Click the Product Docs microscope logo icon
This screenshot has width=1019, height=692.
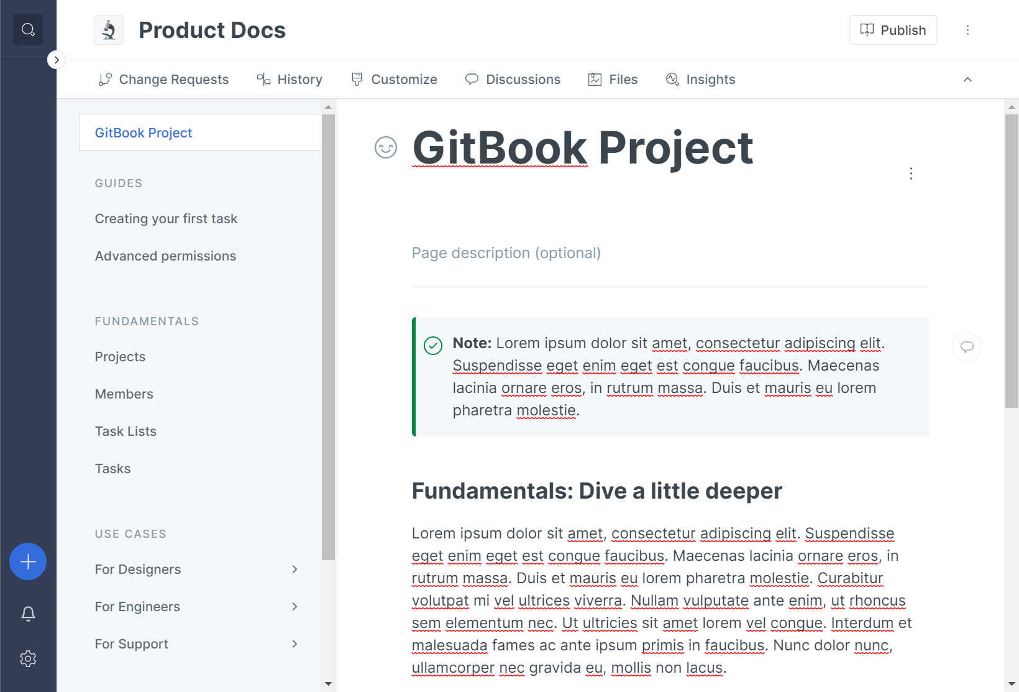pos(109,30)
